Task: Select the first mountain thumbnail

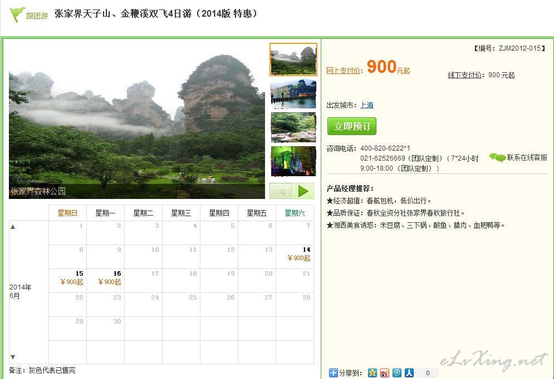Action: [293, 59]
